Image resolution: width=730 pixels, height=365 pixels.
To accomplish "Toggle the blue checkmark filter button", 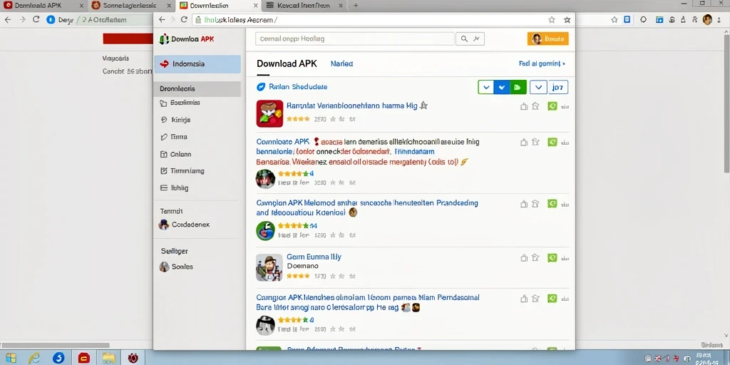I will [501, 87].
